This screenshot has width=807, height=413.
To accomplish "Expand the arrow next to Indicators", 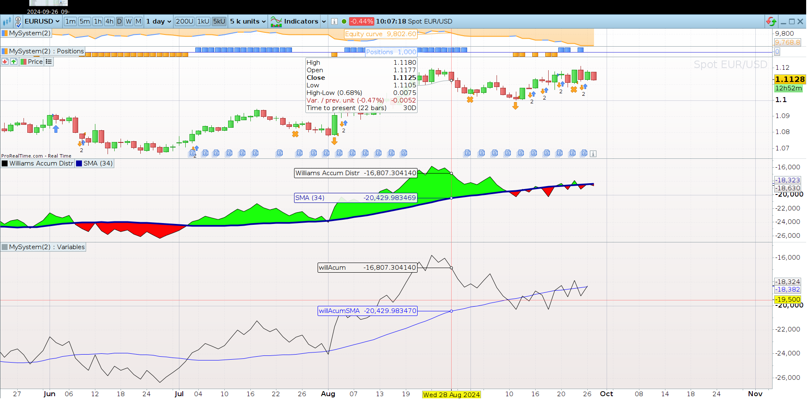I will (x=323, y=21).
